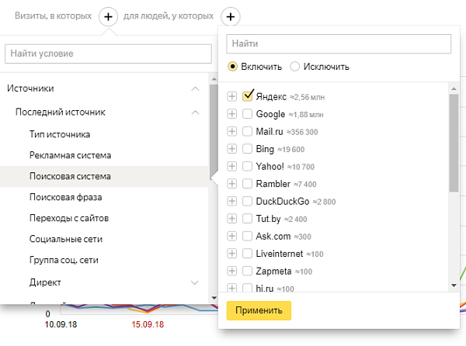
Task: Click the plus button after "Визиты, в которых"
Action: tap(108, 16)
